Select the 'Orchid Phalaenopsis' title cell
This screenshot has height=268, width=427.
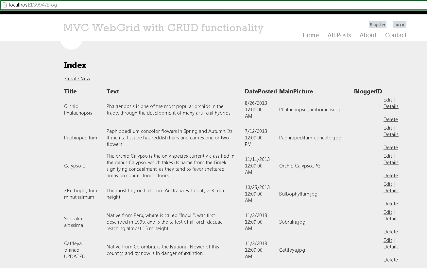(x=78, y=110)
